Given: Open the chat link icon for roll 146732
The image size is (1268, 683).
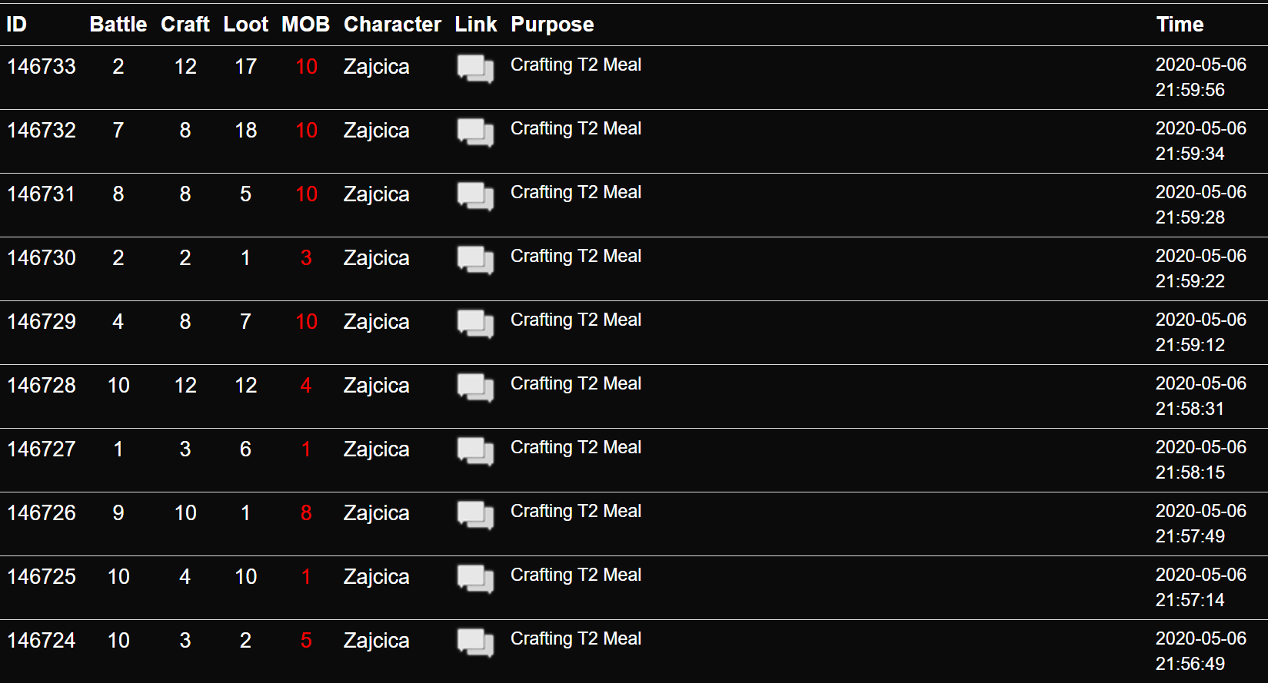Looking at the screenshot, I should click(x=475, y=132).
